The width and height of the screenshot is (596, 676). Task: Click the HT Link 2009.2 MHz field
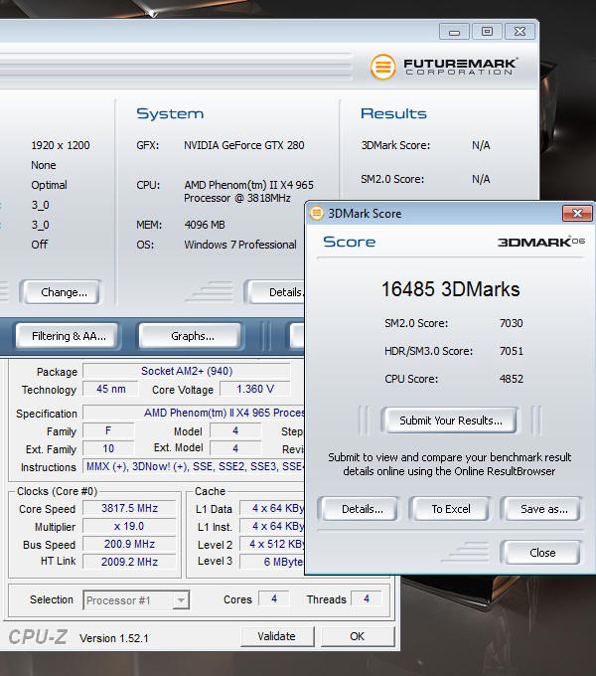coord(129,562)
